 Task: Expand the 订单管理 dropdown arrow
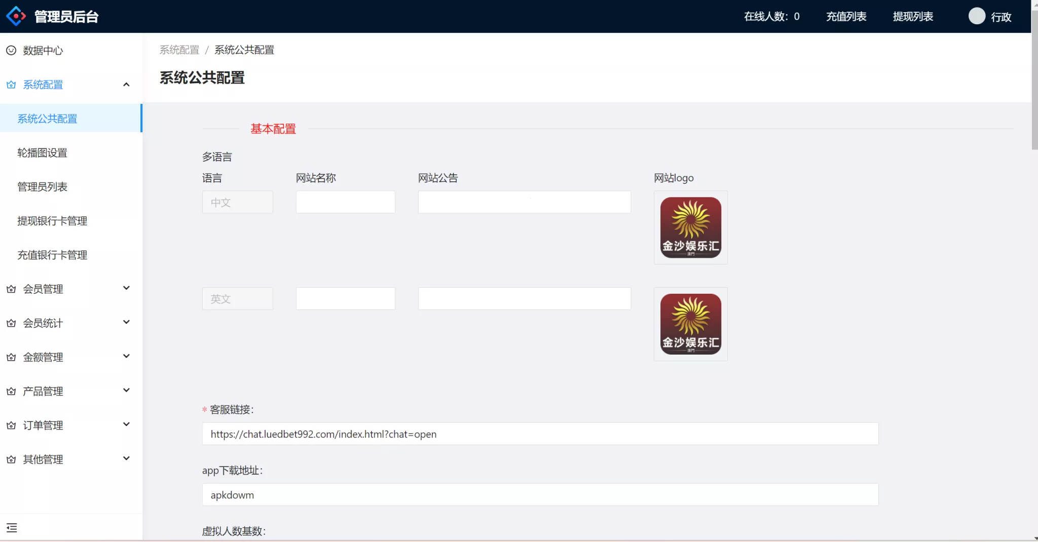(x=127, y=423)
